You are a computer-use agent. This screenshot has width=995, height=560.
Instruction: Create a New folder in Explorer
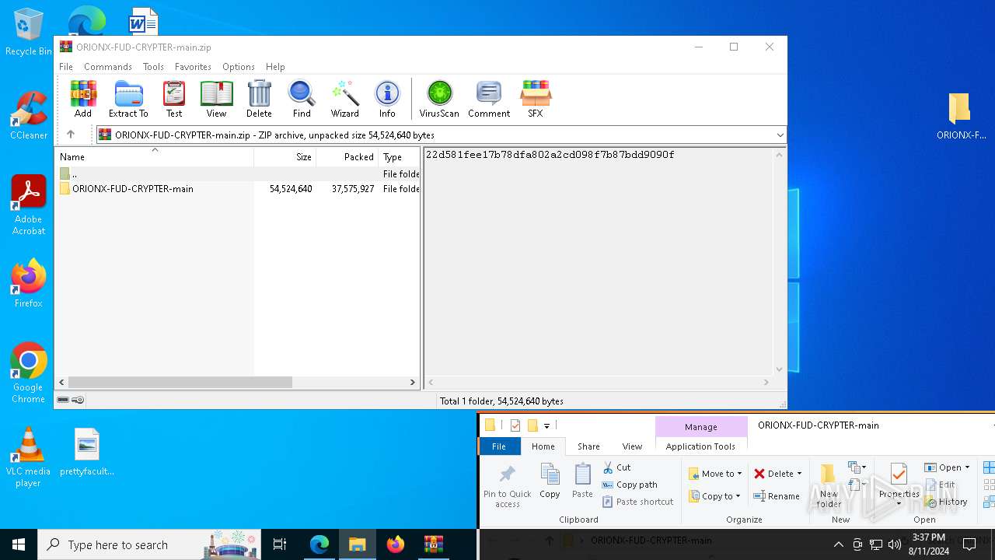tap(829, 487)
